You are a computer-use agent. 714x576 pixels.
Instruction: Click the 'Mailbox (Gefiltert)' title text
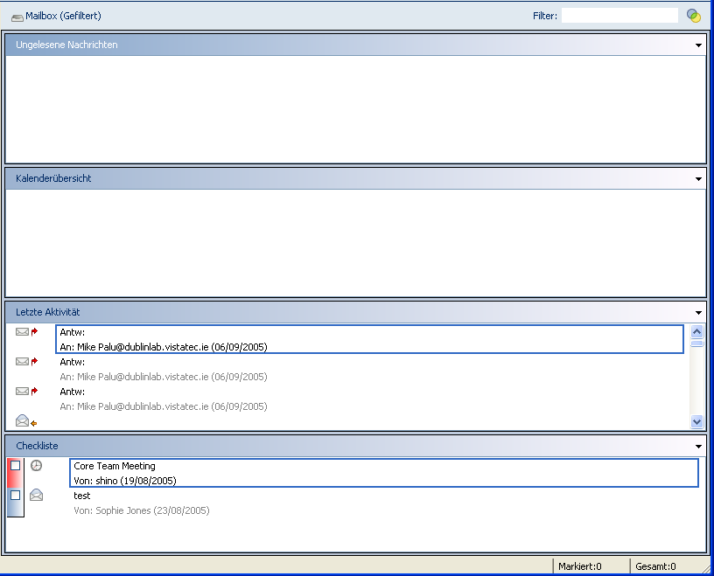click(x=63, y=16)
